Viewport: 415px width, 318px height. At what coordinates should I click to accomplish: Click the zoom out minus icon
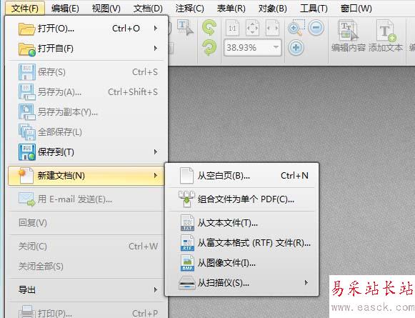(x=316, y=28)
